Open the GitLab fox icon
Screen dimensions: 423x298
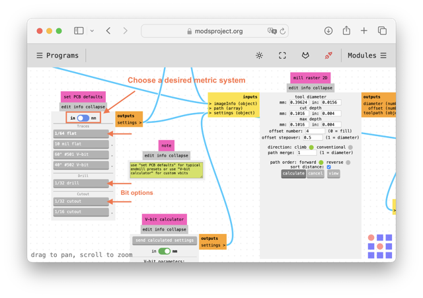point(305,56)
